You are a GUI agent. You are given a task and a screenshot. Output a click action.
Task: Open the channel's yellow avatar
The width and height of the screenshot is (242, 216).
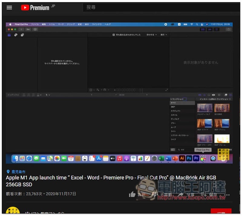pyautogui.click(x=13, y=210)
